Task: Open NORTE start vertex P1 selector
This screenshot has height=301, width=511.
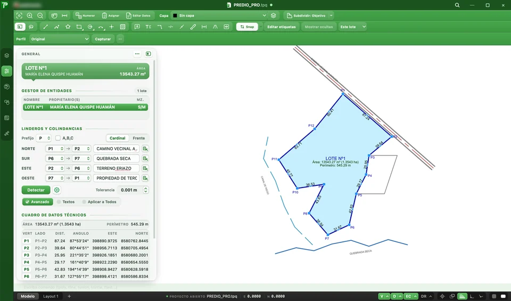Action: click(55, 149)
